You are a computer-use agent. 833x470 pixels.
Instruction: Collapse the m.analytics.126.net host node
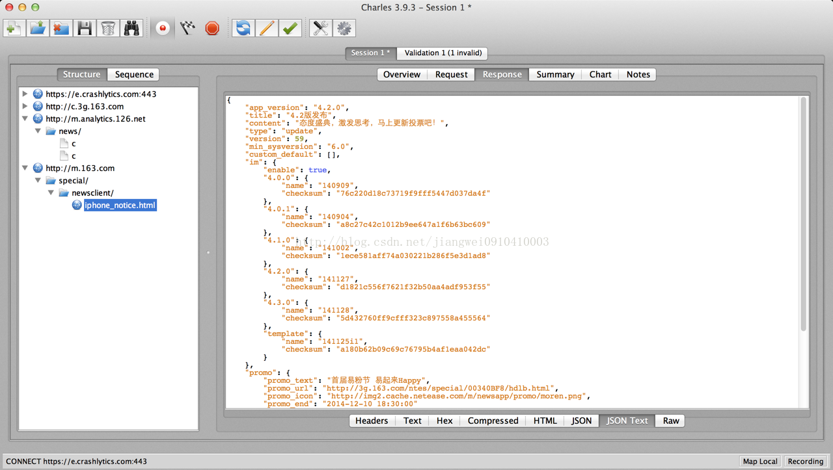[x=25, y=119]
